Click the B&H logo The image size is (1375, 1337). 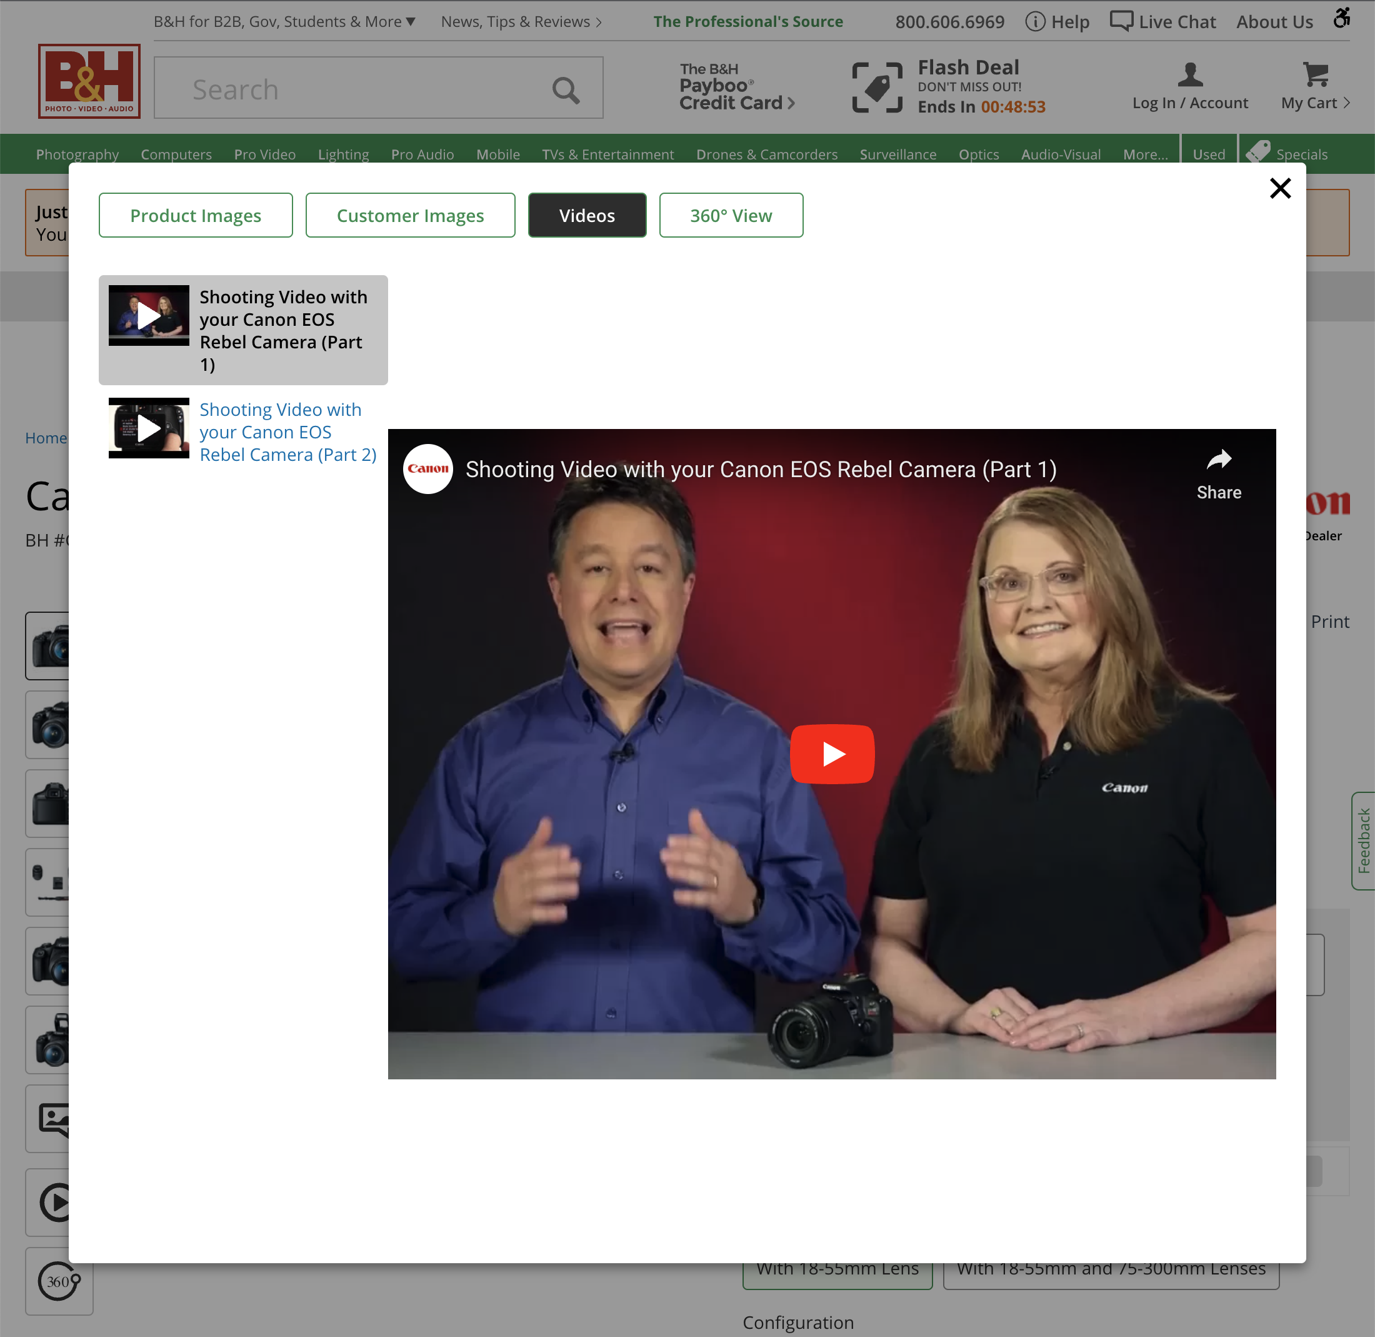click(x=89, y=81)
